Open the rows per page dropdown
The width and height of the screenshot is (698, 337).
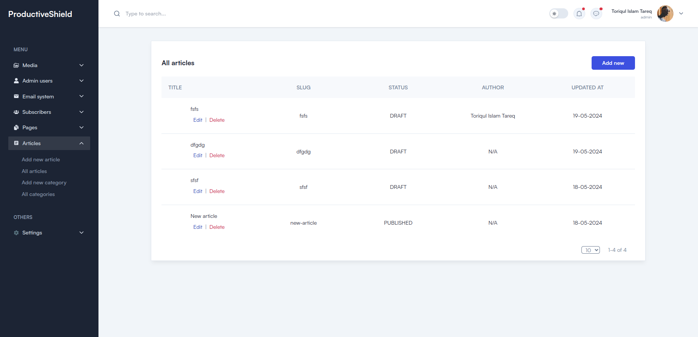click(590, 250)
